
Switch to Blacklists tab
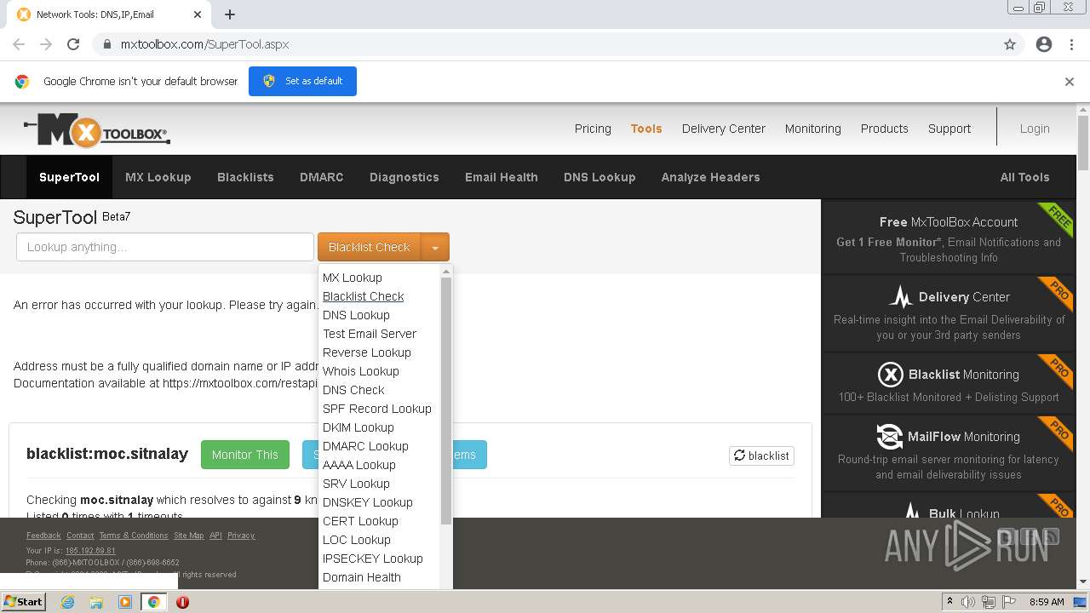pyautogui.click(x=245, y=177)
